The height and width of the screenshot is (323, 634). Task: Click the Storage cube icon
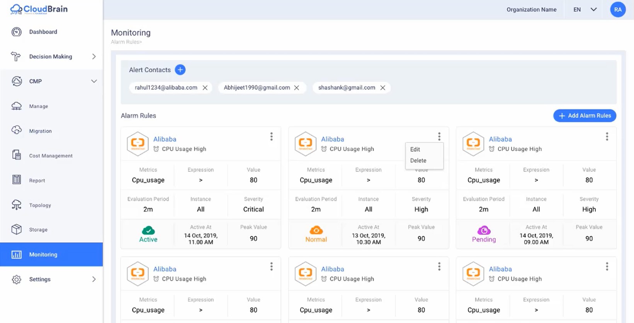[x=17, y=229]
